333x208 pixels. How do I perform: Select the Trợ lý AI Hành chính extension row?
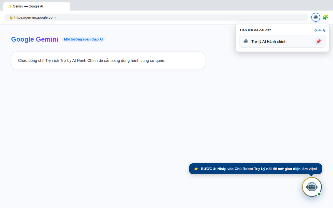coord(282,41)
